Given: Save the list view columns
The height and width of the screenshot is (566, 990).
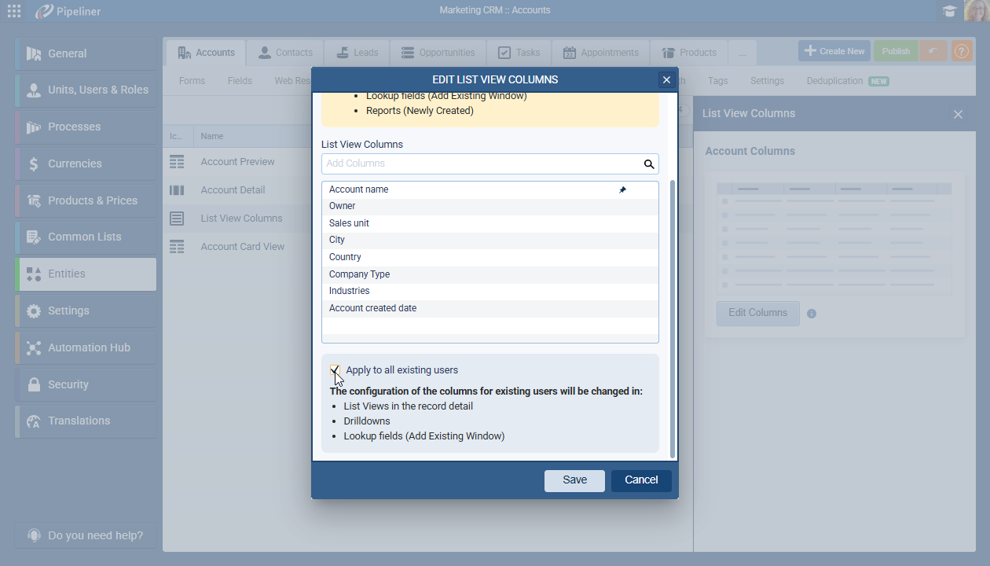Looking at the screenshot, I should pyautogui.click(x=574, y=480).
